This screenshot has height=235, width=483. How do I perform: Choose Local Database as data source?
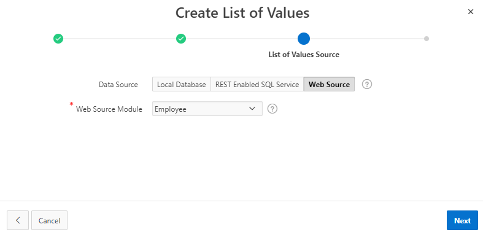pos(182,85)
